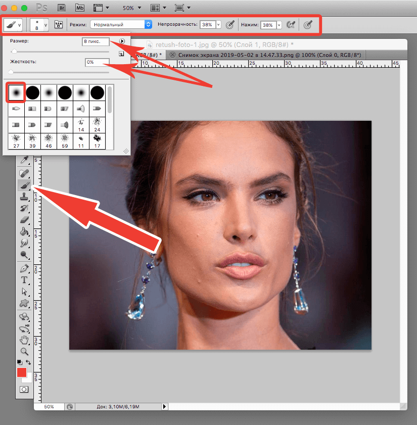Reset to default black and white colors
This screenshot has width=417, height=425.
click(20, 362)
